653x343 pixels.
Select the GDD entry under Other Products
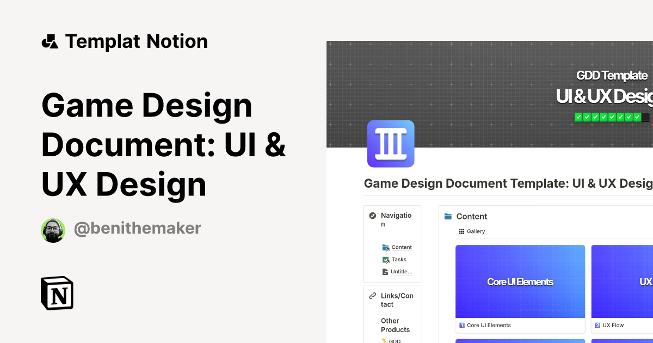click(x=394, y=340)
